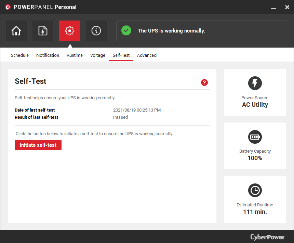This screenshot has width=294, height=243.
Task: Open the red Self-Test help icon
Action: coord(204,82)
